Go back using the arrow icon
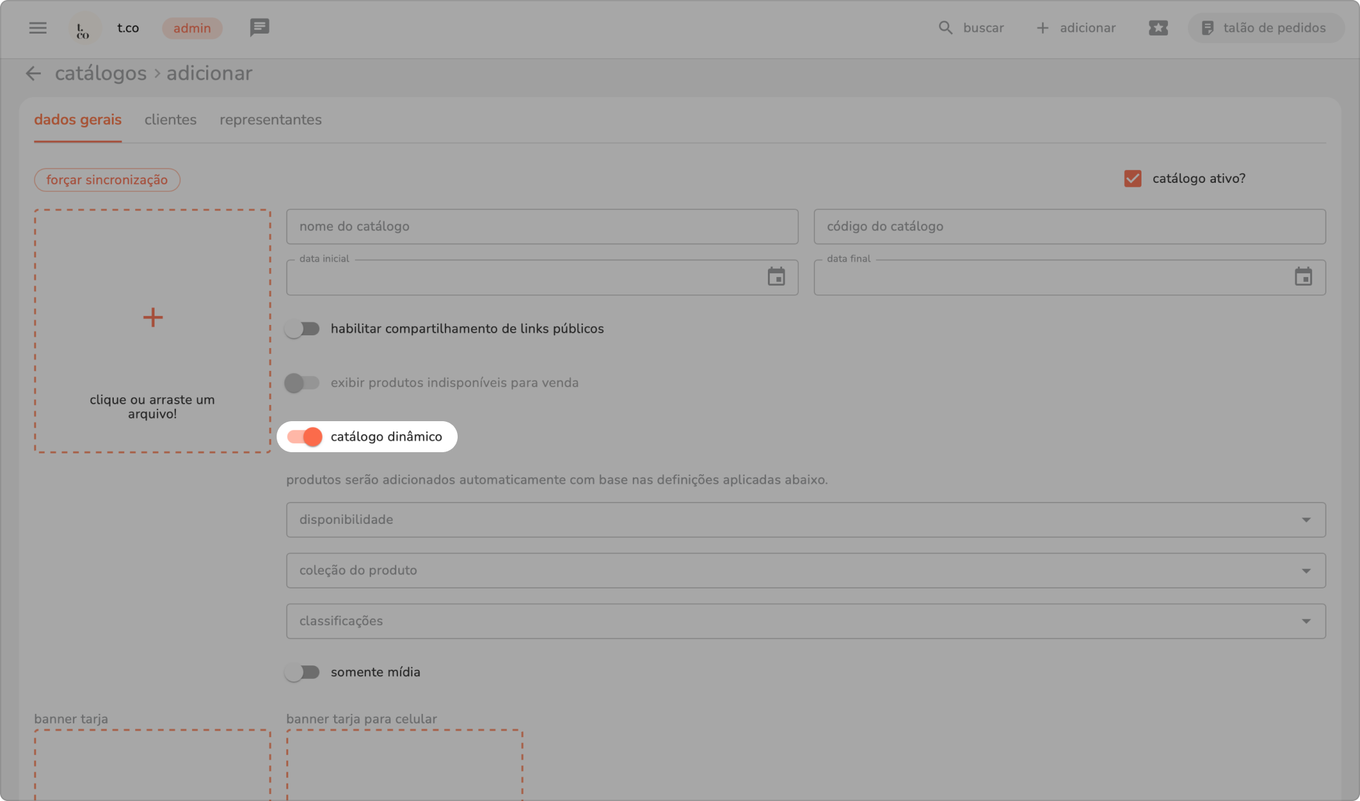This screenshot has height=801, width=1360. coord(33,74)
